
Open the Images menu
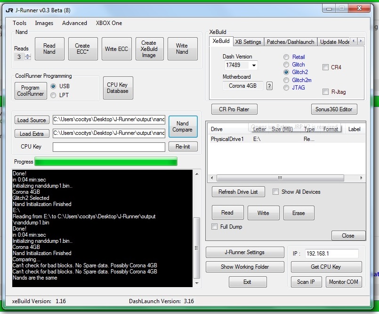pos(44,23)
